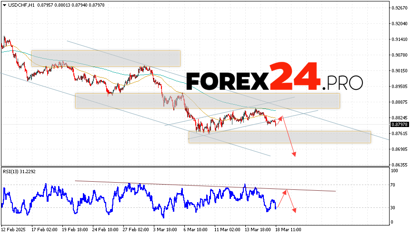Click the FOREX24.PRO logo watermark
The height and width of the screenshot is (235, 411).
[x=274, y=77]
